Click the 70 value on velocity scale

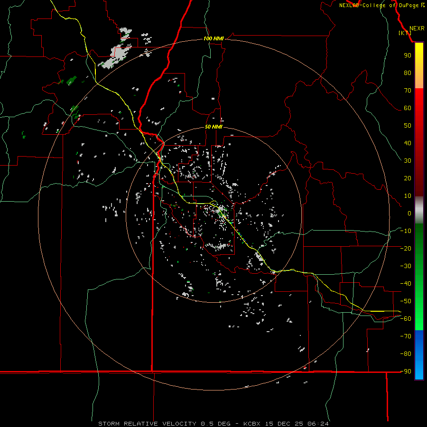408,91
